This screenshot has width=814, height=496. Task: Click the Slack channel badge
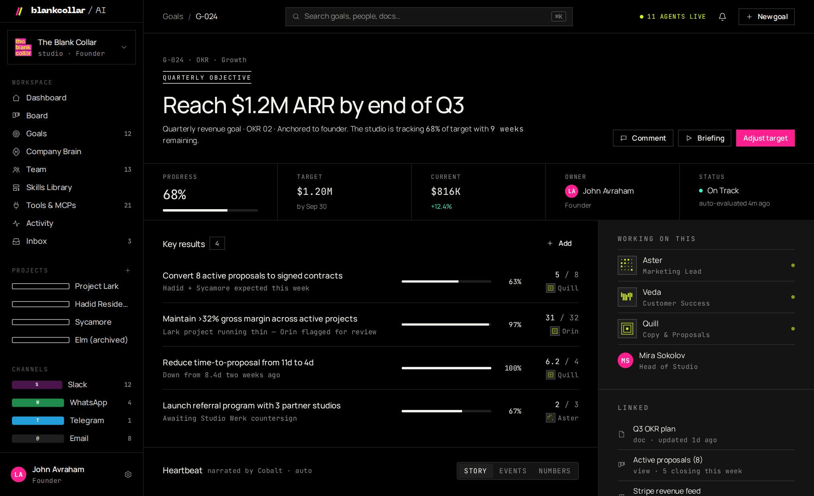[37, 385]
